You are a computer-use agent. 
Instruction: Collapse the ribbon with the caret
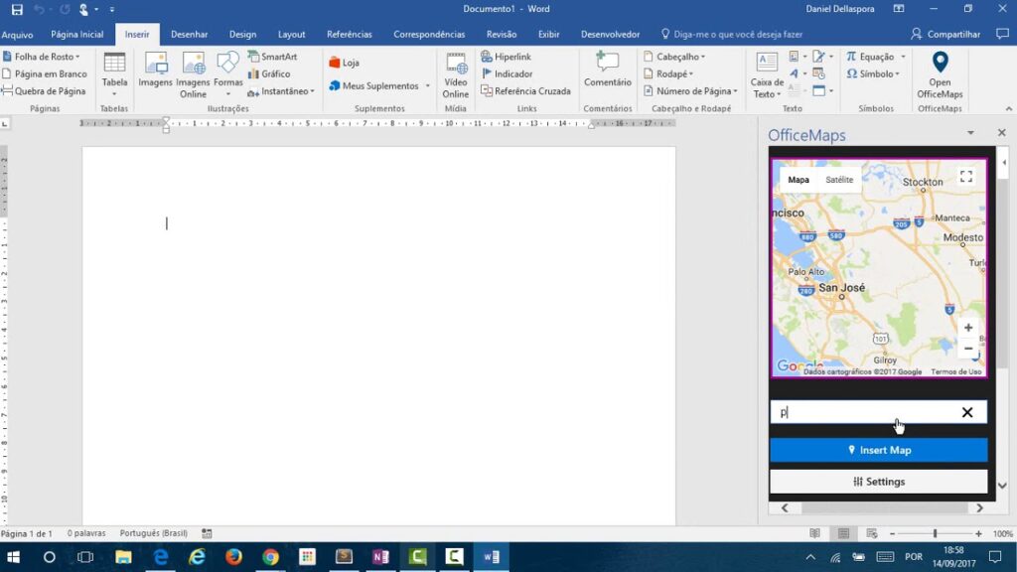click(1009, 109)
